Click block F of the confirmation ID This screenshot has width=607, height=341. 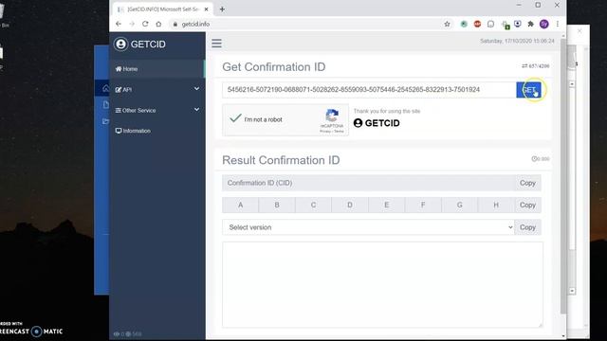pyautogui.click(x=423, y=205)
